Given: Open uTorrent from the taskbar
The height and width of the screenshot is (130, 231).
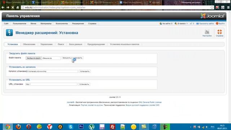Looking at the screenshot, I should tap(91, 127).
